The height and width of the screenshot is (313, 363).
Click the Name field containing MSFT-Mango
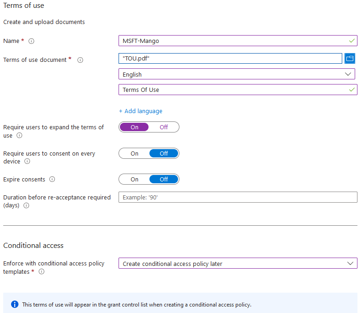tap(233, 41)
